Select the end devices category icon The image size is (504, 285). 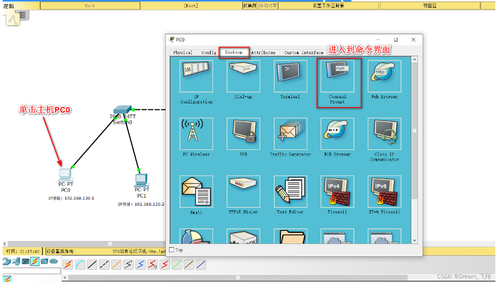tap(16, 261)
